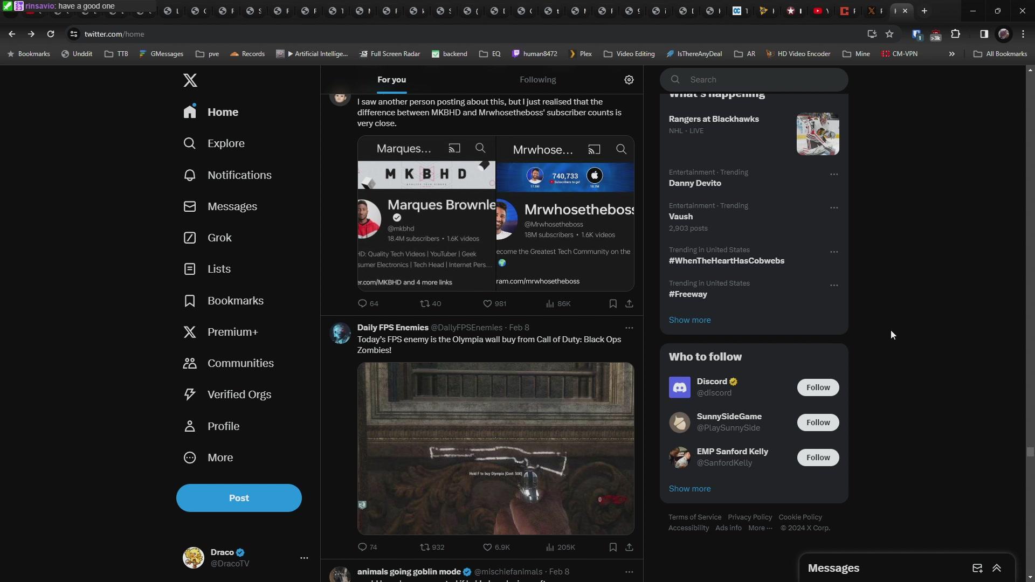The image size is (1035, 582).
Task: Like the MKBHD subscriber tweet
Action: (495, 304)
